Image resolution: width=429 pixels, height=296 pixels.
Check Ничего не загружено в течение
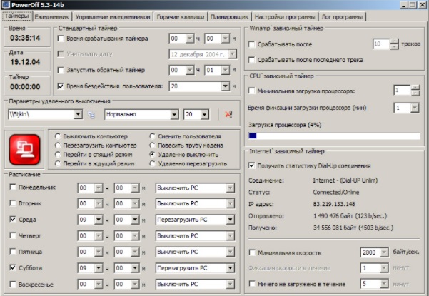(252, 284)
